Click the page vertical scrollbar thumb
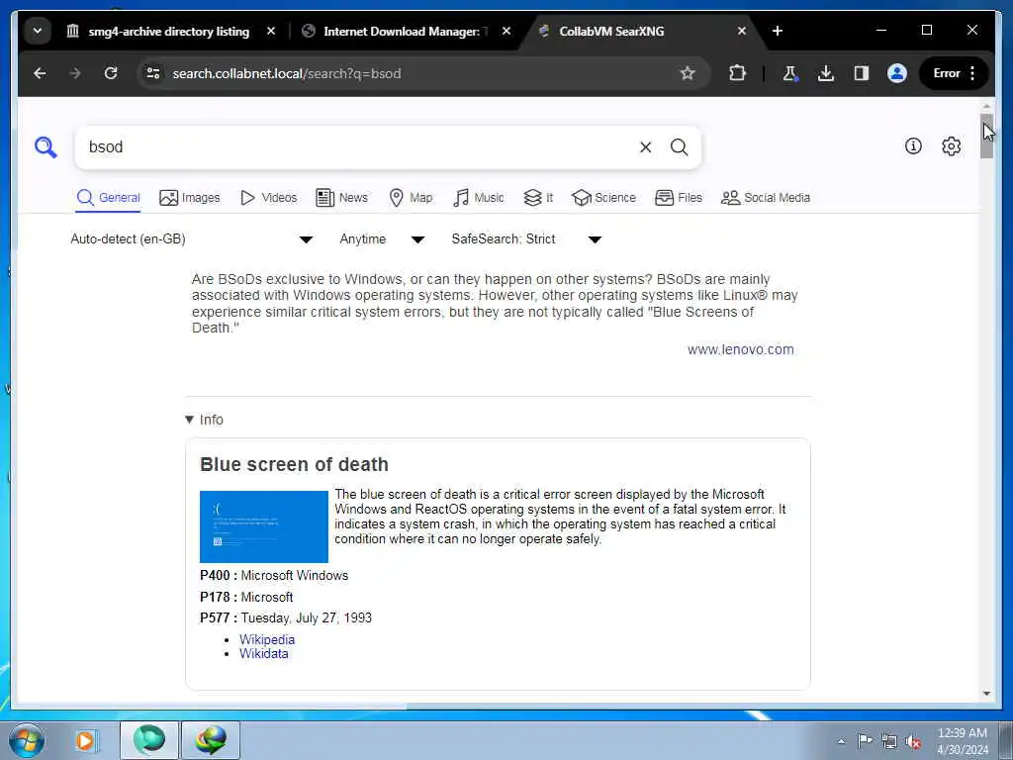The width and height of the screenshot is (1013, 760). [x=986, y=136]
